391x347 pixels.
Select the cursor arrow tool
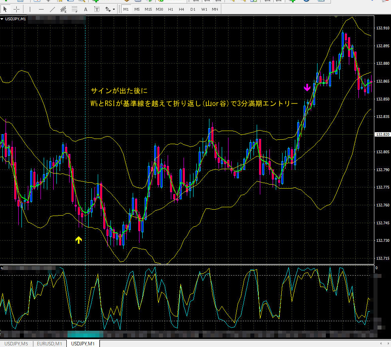pyautogui.click(x=5, y=10)
